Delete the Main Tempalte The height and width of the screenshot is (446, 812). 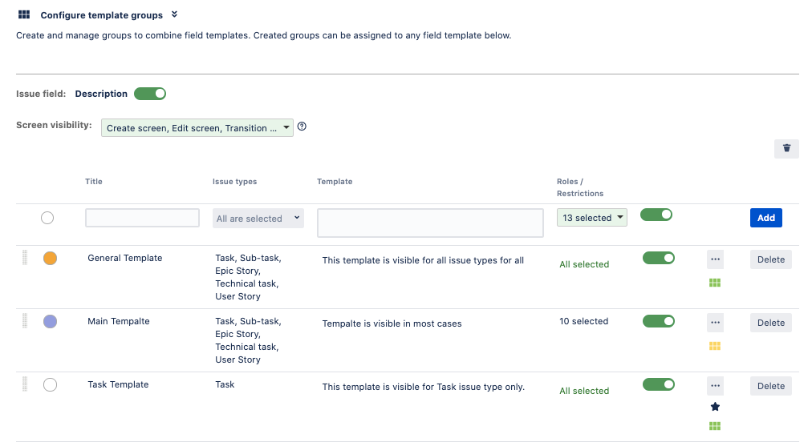coord(770,323)
